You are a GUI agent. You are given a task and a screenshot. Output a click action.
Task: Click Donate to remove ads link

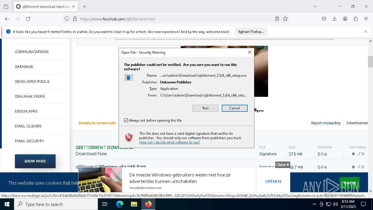[x=97, y=123]
